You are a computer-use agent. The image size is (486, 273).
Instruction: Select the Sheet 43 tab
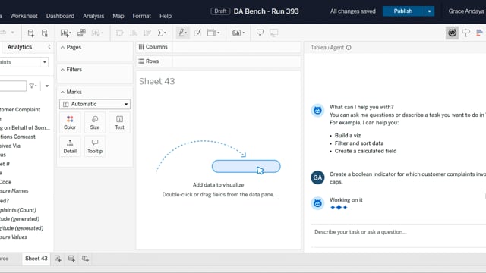(36, 259)
